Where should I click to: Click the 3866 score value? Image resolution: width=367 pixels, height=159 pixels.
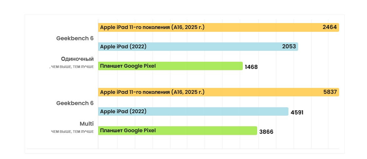click(266, 132)
